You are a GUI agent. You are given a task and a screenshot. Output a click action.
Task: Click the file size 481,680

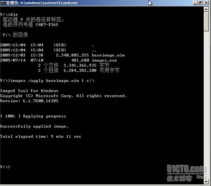point(80,60)
